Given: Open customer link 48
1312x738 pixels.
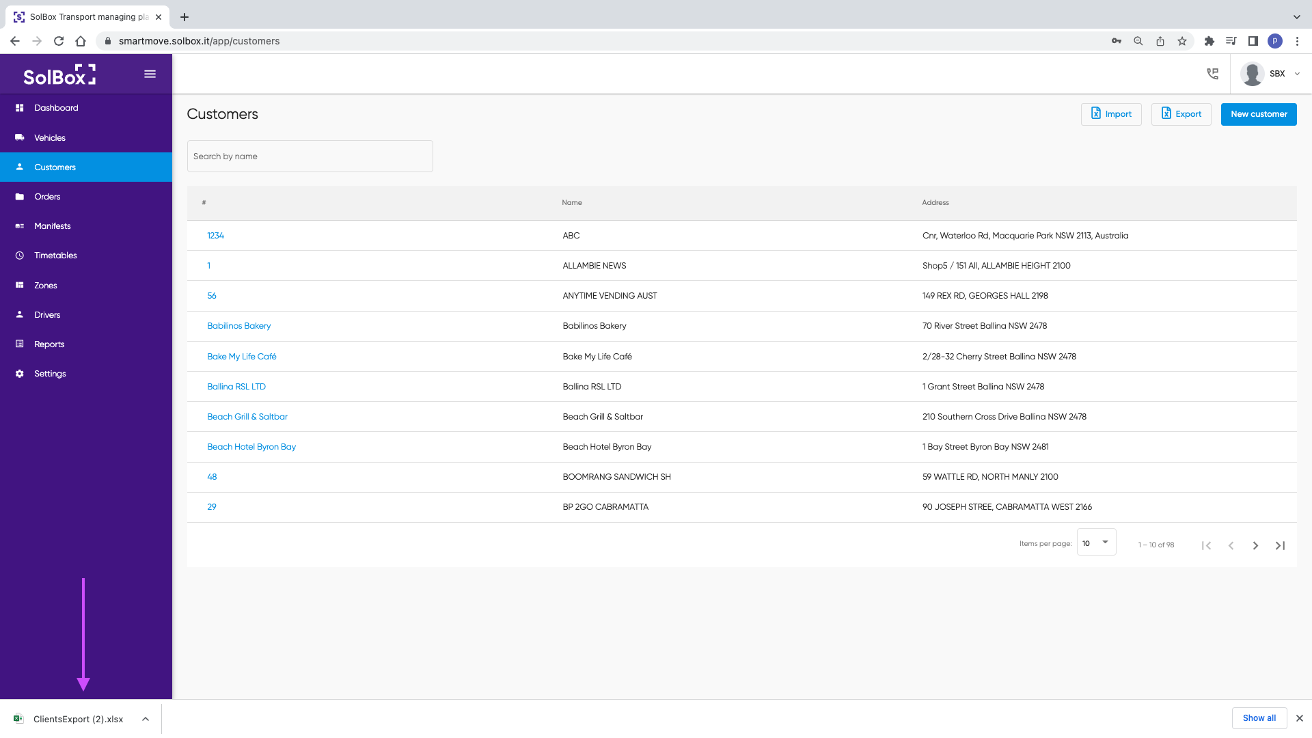Looking at the screenshot, I should 212,477.
